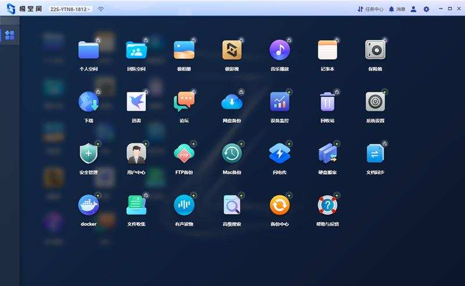
Task: Launch the 音乐播放 music player
Action: click(x=280, y=51)
